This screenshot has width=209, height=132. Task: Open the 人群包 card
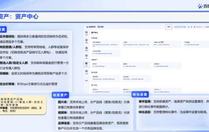(136, 44)
